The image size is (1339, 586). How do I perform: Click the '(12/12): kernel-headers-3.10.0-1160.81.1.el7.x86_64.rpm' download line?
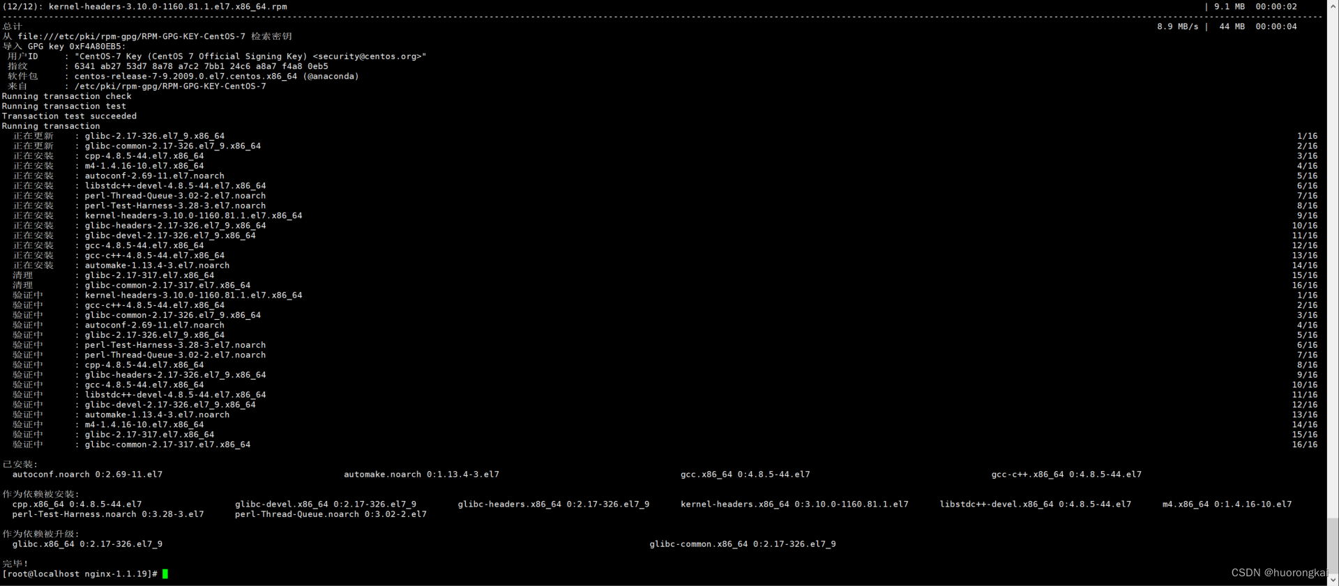click(x=145, y=6)
